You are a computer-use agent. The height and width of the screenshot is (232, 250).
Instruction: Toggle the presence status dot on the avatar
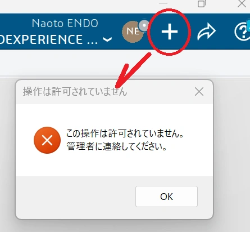tap(144, 25)
